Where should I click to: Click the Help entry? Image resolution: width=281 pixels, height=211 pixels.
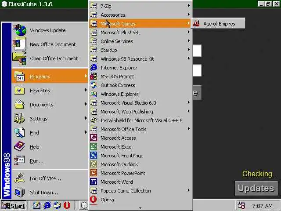[x=50, y=147]
